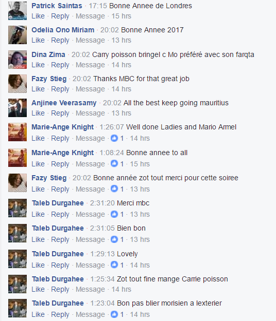Like Patrick Saintas' 'Bonne Annee de Londres' comment
This screenshot has width=276, height=321.
(x=38, y=16)
